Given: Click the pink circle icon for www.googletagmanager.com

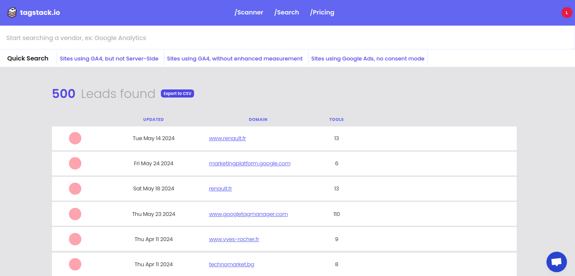Looking at the screenshot, I should click(75, 214).
